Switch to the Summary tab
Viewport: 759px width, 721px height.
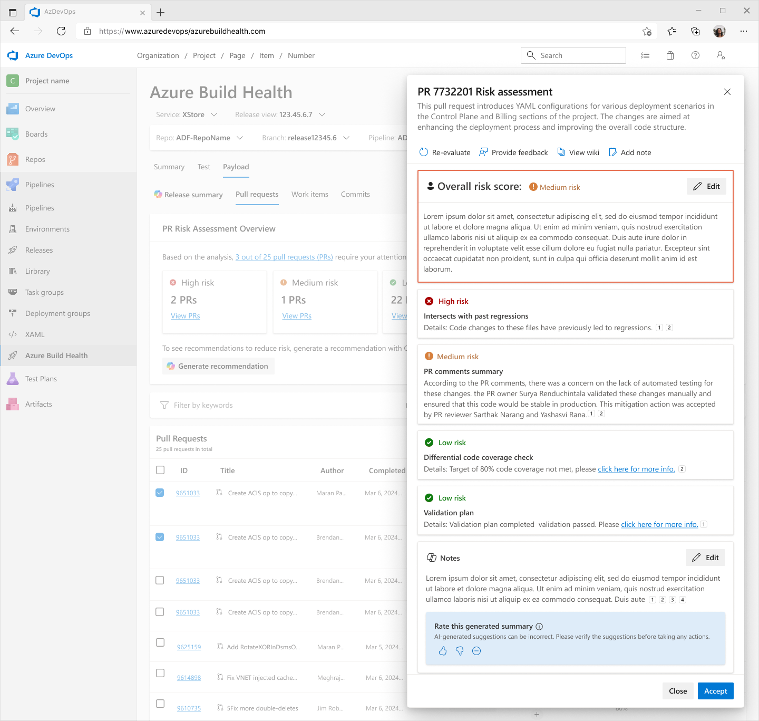(169, 167)
